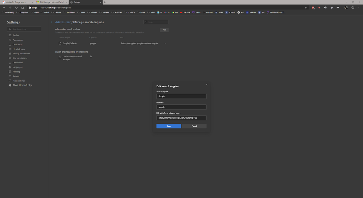Open the Maximilian_DOOD bookmark
Image resolution: width=363 pixels, height=198 pixels.
click(276, 12)
